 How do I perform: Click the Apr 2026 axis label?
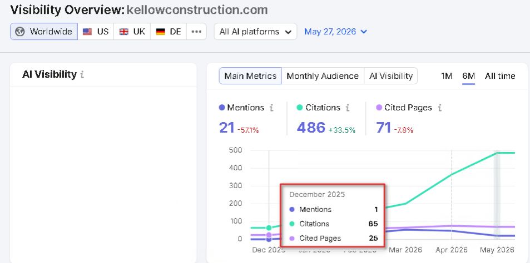[x=451, y=250]
